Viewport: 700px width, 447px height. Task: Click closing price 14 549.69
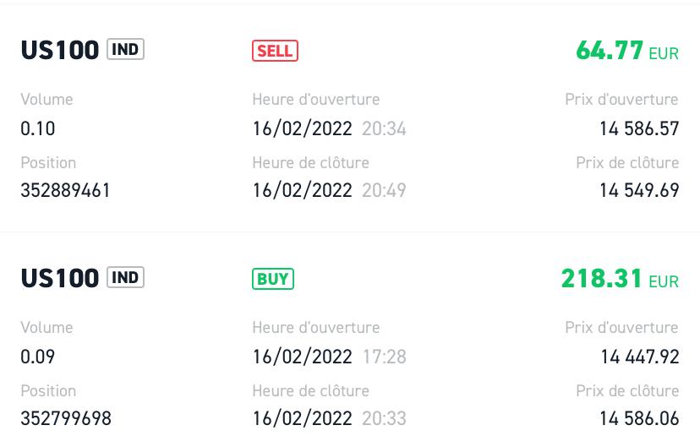(x=639, y=190)
